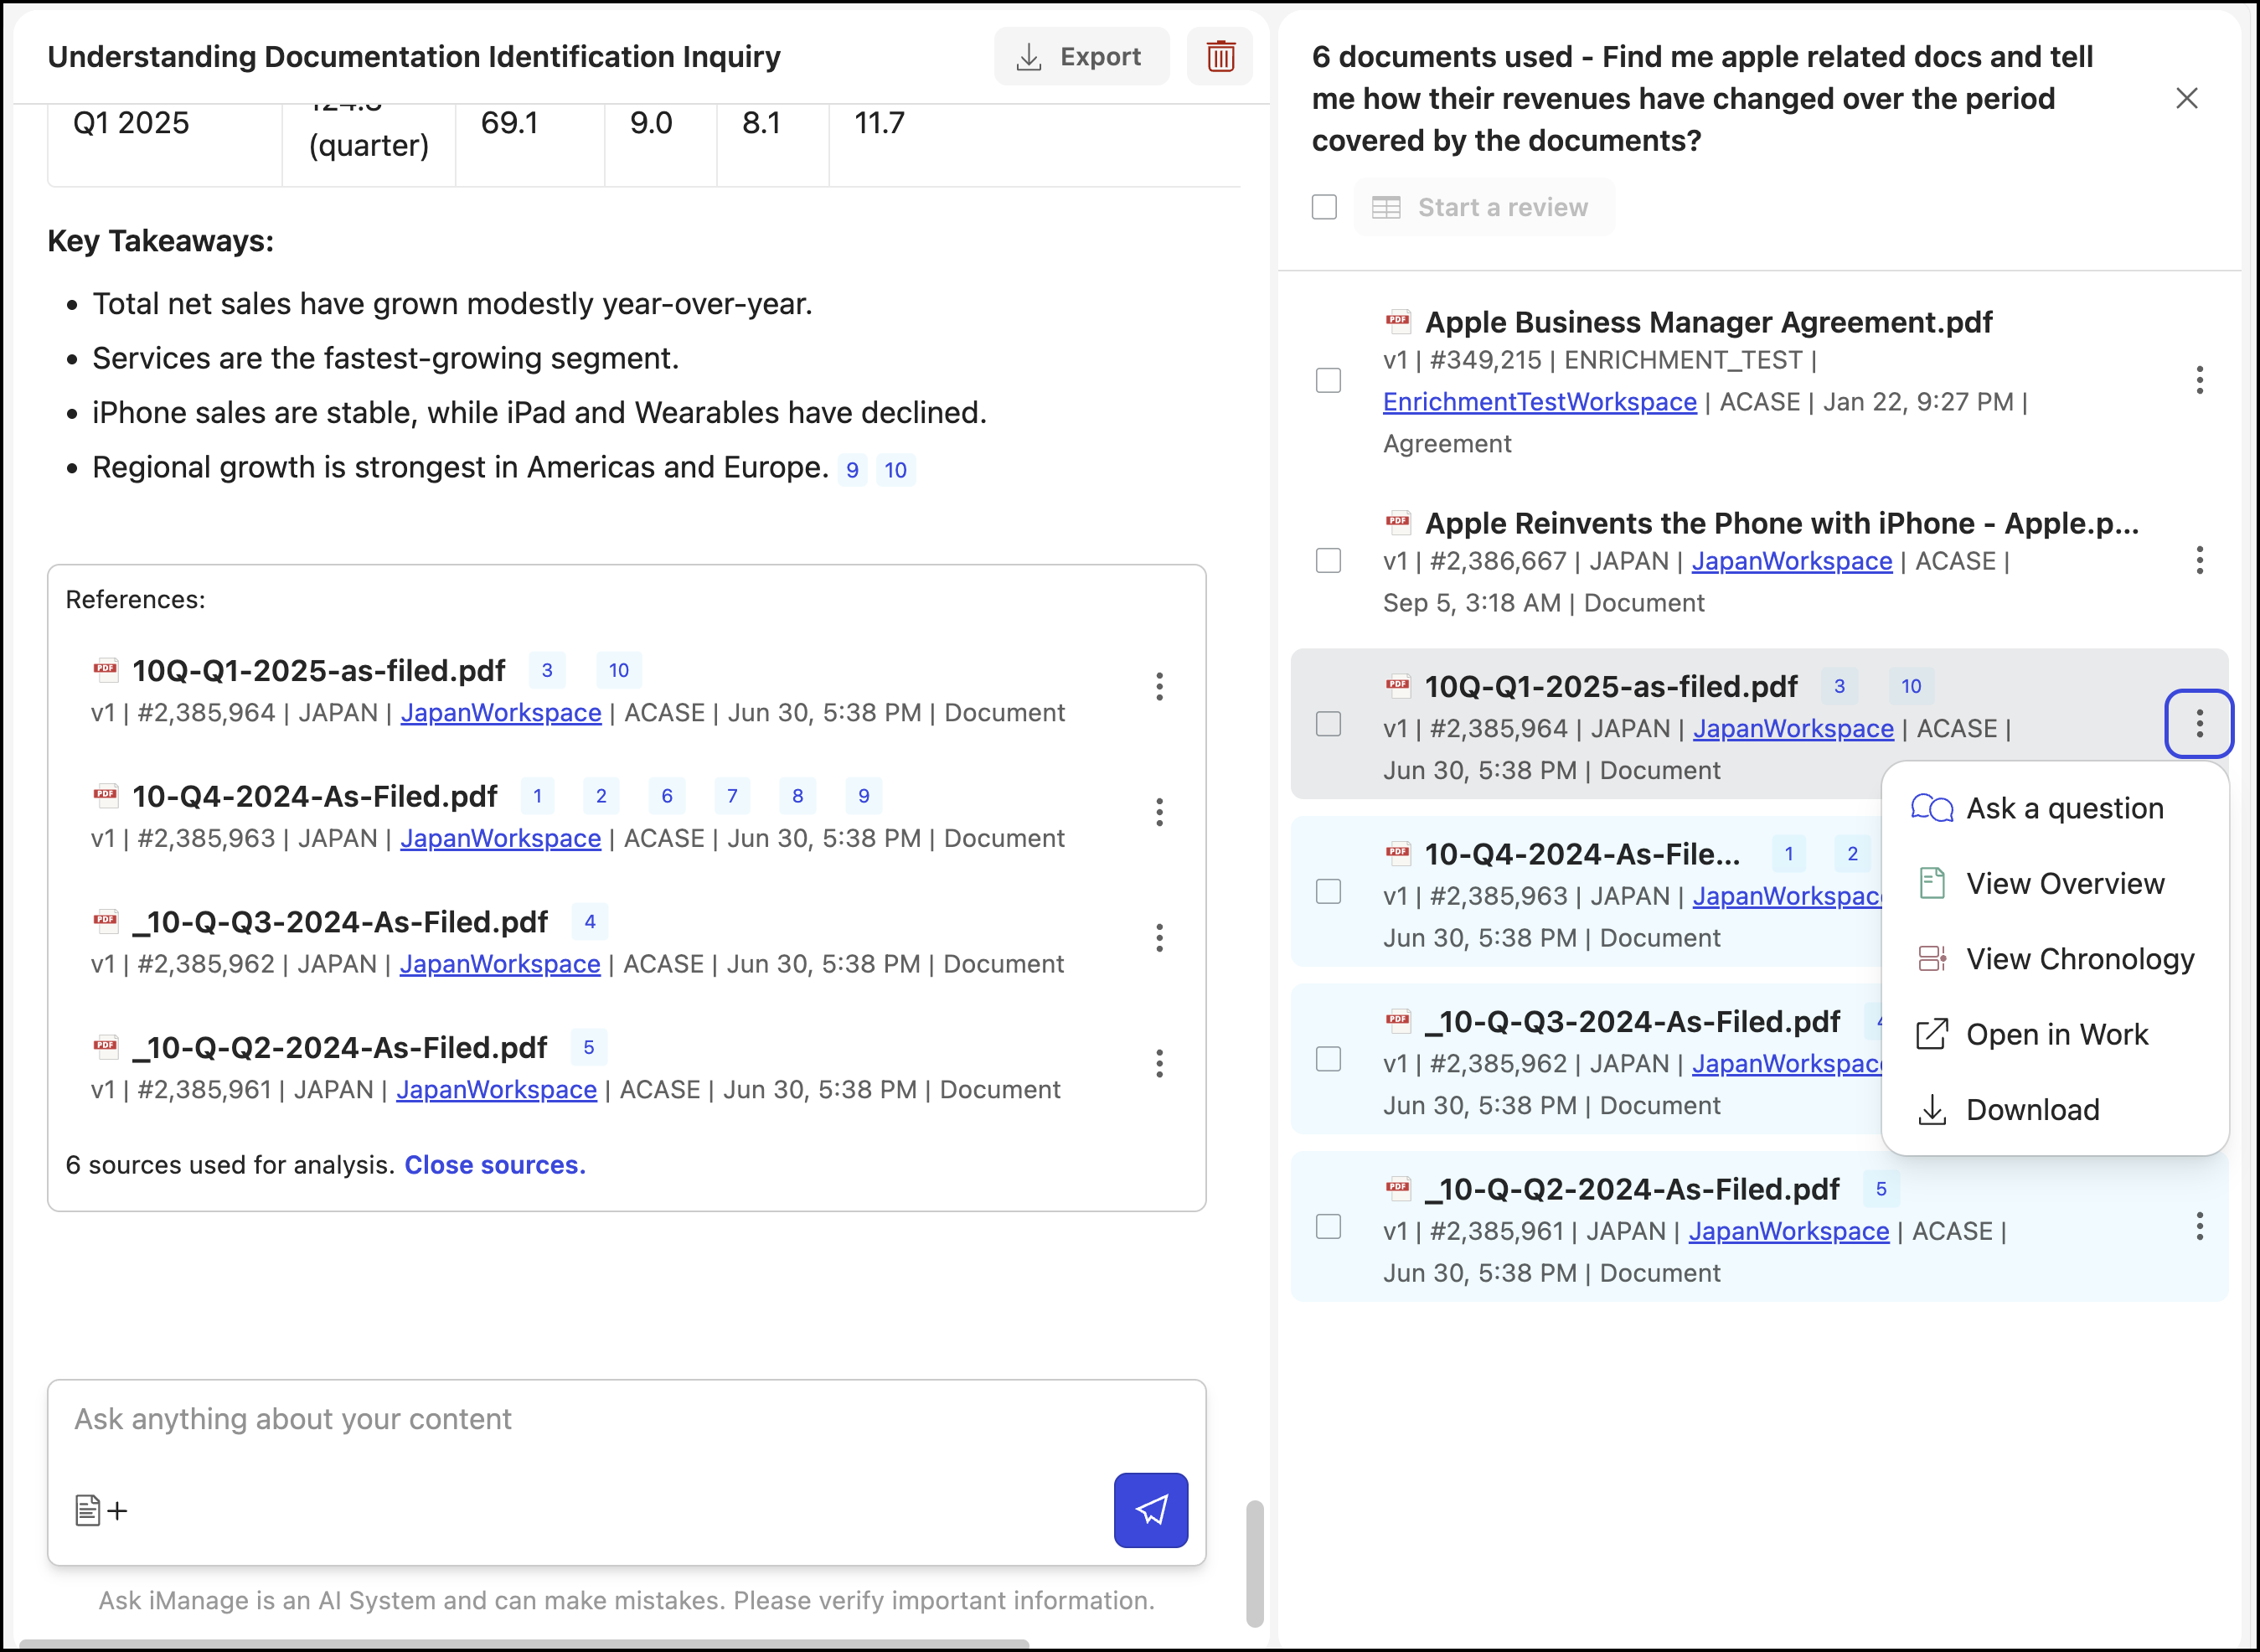
Task: Click the Open in Work external link icon
Action: click(x=1931, y=1034)
